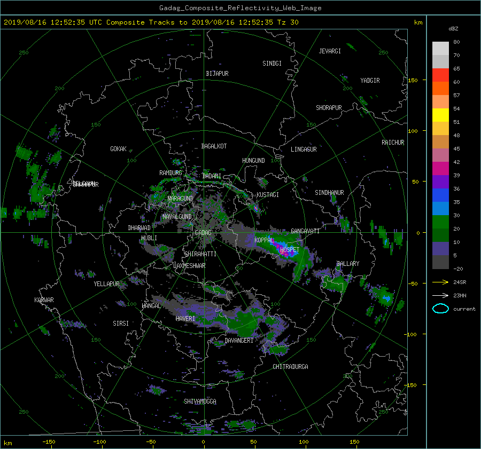
Task: Select the DAVANGERI city label
Action: point(239,341)
